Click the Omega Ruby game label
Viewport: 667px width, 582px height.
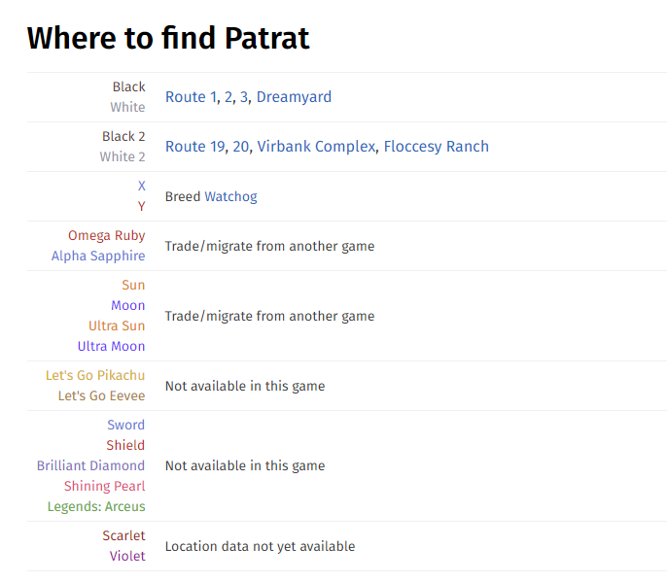pos(107,235)
